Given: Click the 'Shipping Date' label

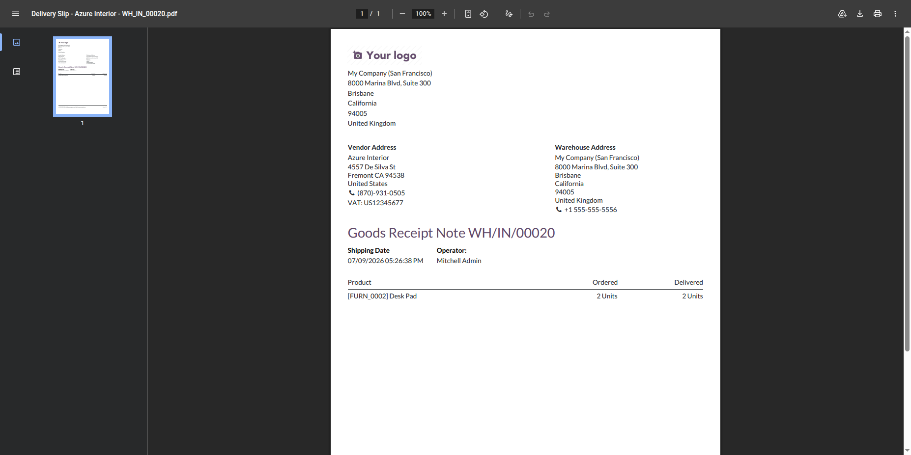Looking at the screenshot, I should [369, 250].
